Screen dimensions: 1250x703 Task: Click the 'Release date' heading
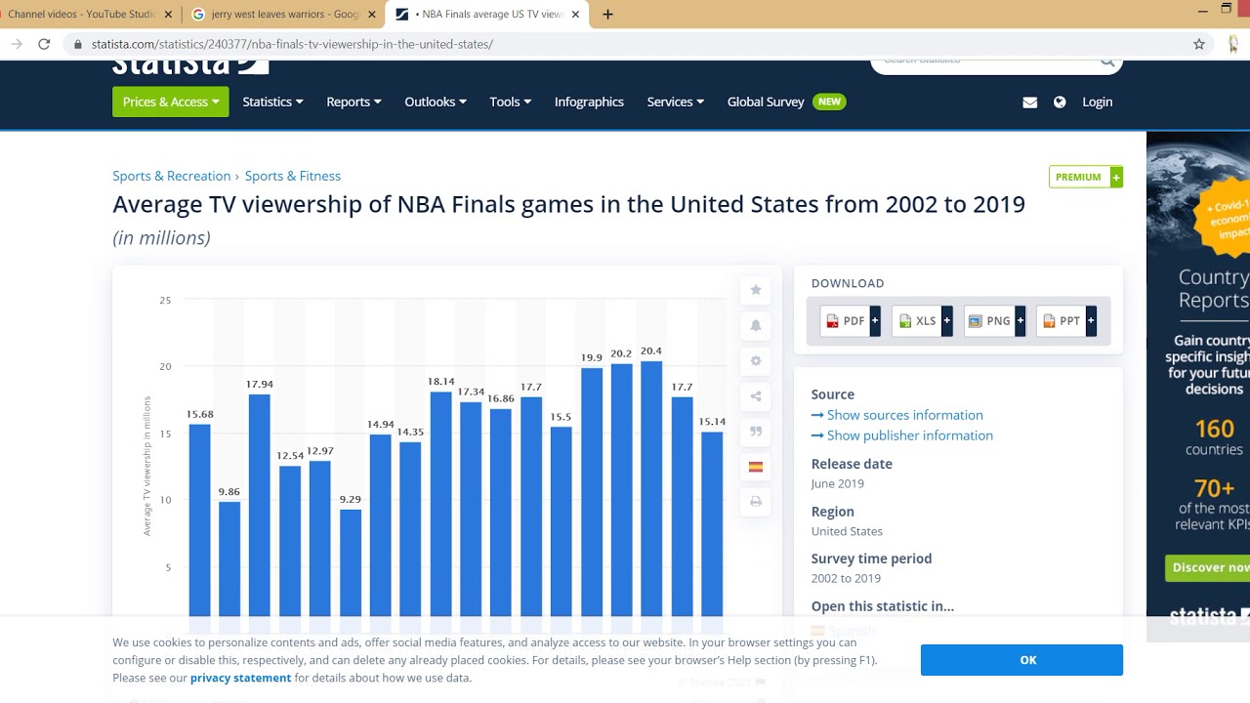coord(852,464)
